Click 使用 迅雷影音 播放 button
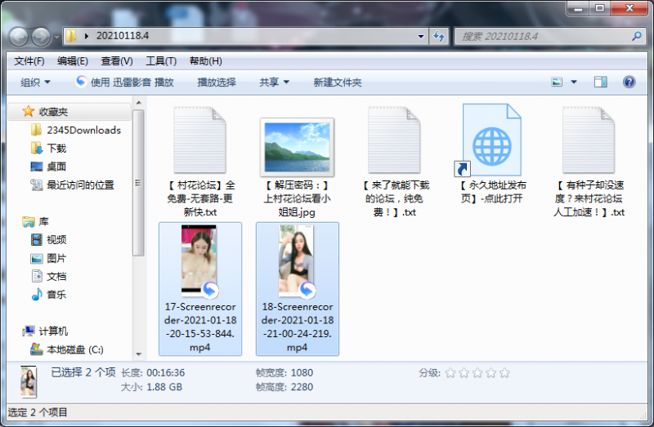 124,82
